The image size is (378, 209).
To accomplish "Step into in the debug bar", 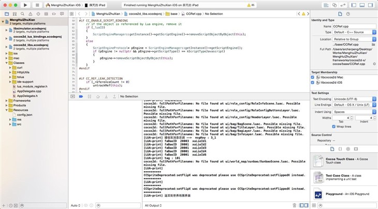I will pyautogui.click(x=106, y=96).
